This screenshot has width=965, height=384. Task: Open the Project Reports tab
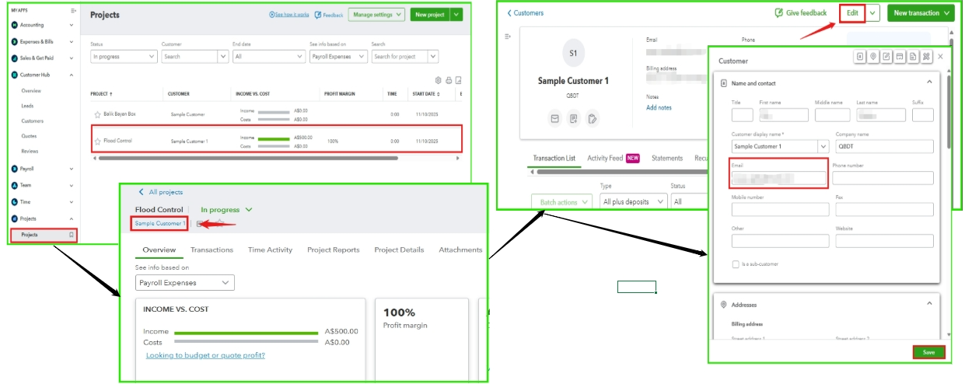pos(334,250)
